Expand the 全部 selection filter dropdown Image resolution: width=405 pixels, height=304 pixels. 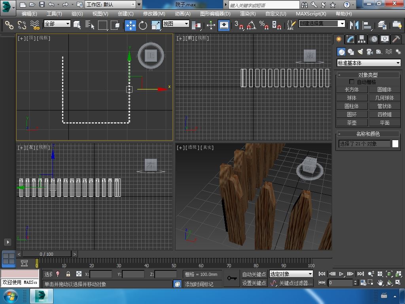[x=57, y=24]
